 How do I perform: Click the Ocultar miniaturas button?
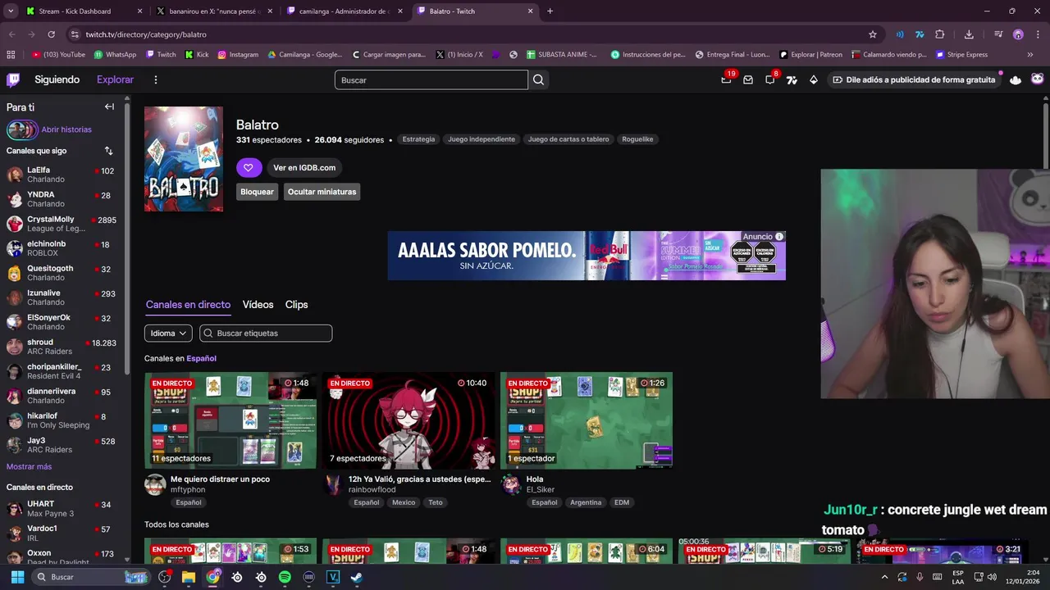pos(322,192)
